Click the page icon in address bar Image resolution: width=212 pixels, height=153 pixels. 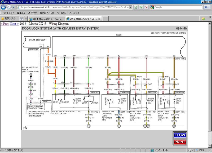tap(19, 7)
